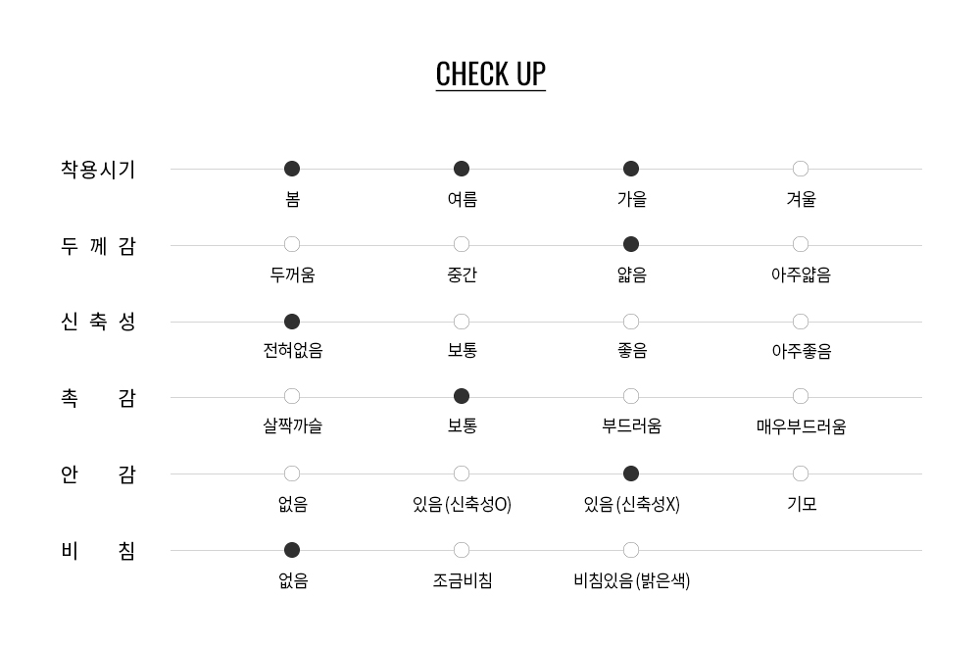Pick the 아주좋음 elasticity circle
Screen dimensions: 980x648
(800, 322)
